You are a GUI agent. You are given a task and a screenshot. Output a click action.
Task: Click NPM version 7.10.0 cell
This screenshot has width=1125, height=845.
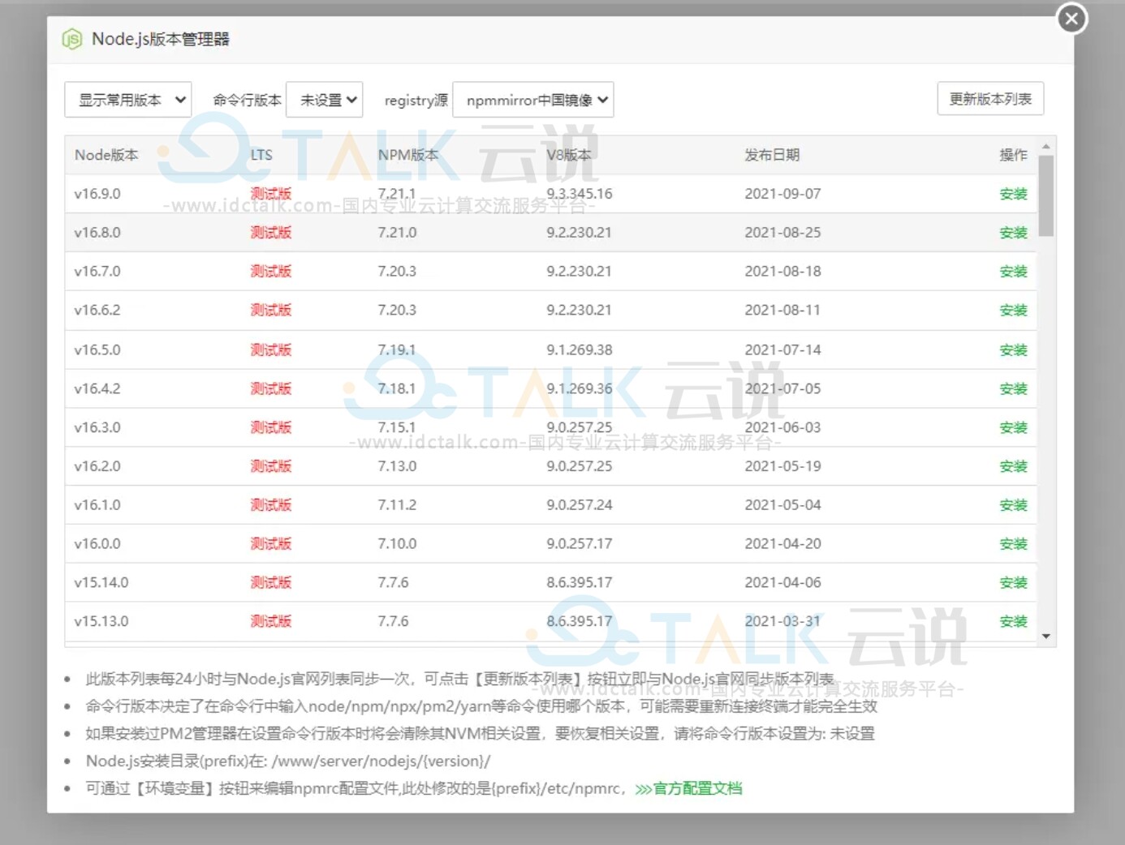pos(397,544)
